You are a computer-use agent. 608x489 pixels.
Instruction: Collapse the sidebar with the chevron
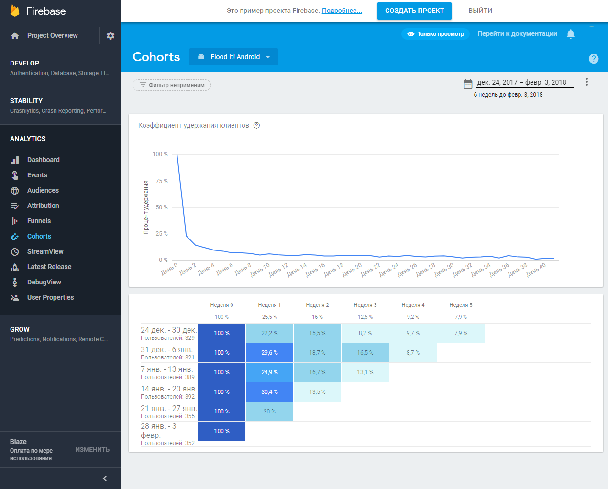(104, 478)
